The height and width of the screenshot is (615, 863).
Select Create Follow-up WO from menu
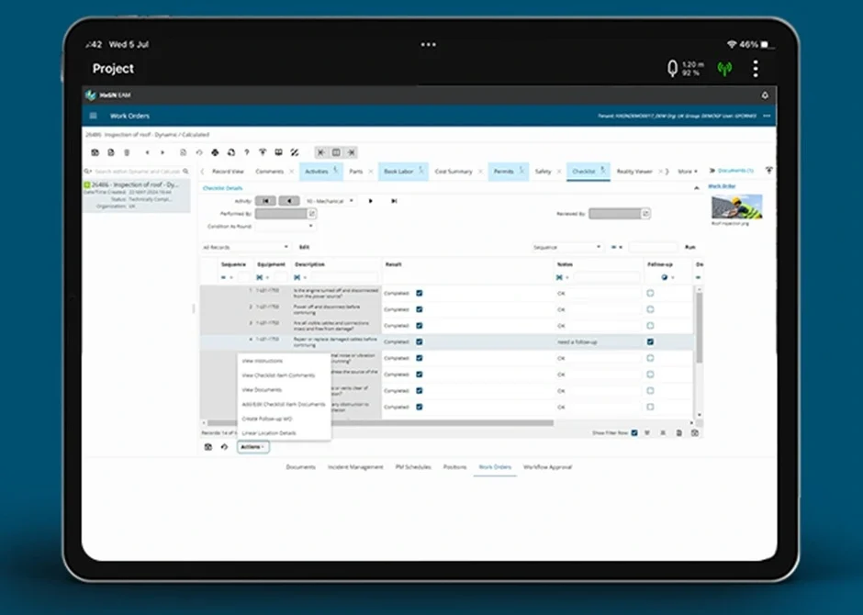267,419
